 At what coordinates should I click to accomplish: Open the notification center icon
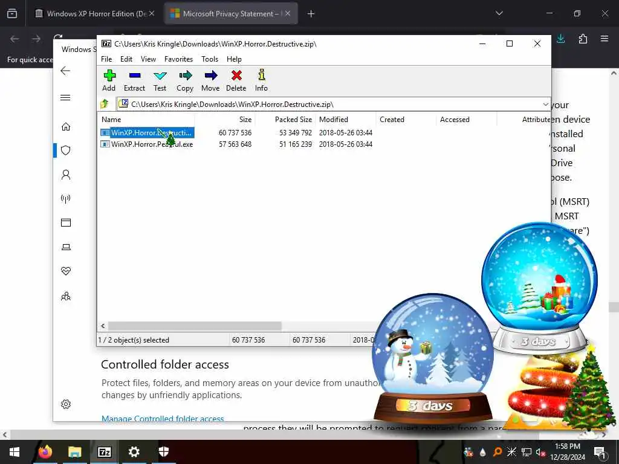pos(600,452)
